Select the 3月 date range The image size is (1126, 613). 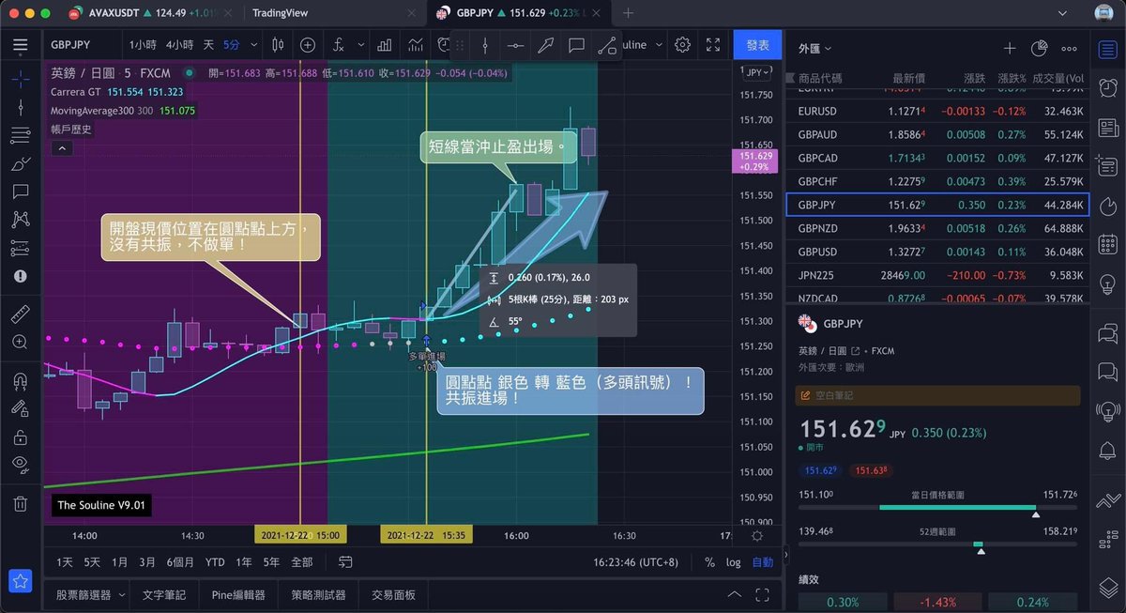click(x=147, y=561)
